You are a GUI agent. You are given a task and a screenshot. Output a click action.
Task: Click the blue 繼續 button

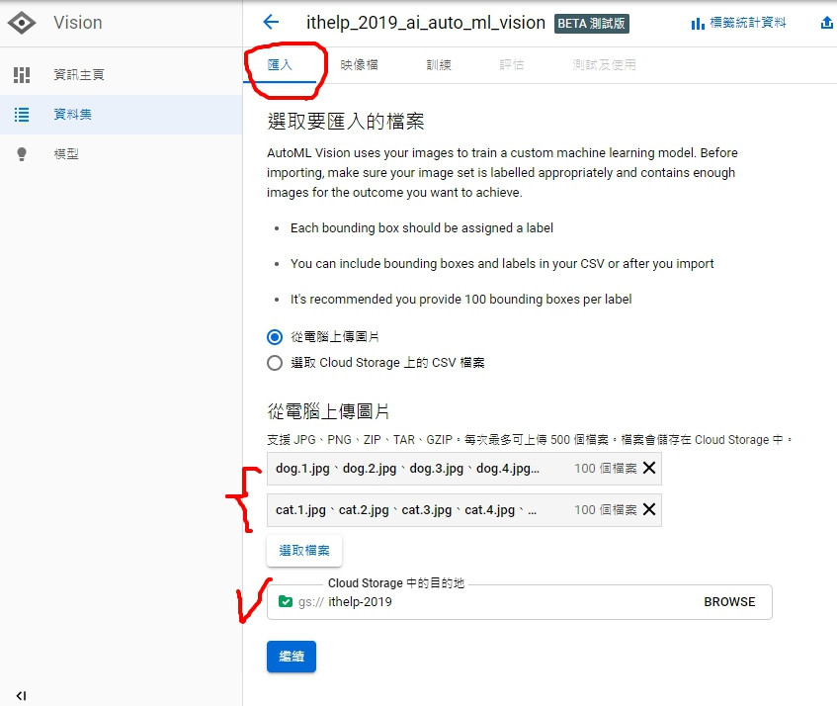(x=292, y=657)
